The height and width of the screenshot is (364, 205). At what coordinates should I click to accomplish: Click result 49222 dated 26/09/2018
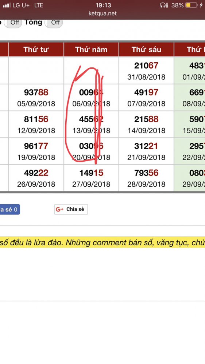(x=36, y=178)
